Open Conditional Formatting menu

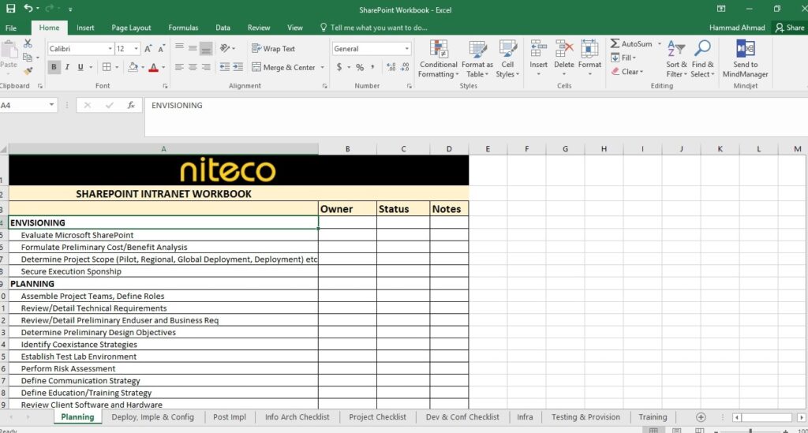coord(438,59)
